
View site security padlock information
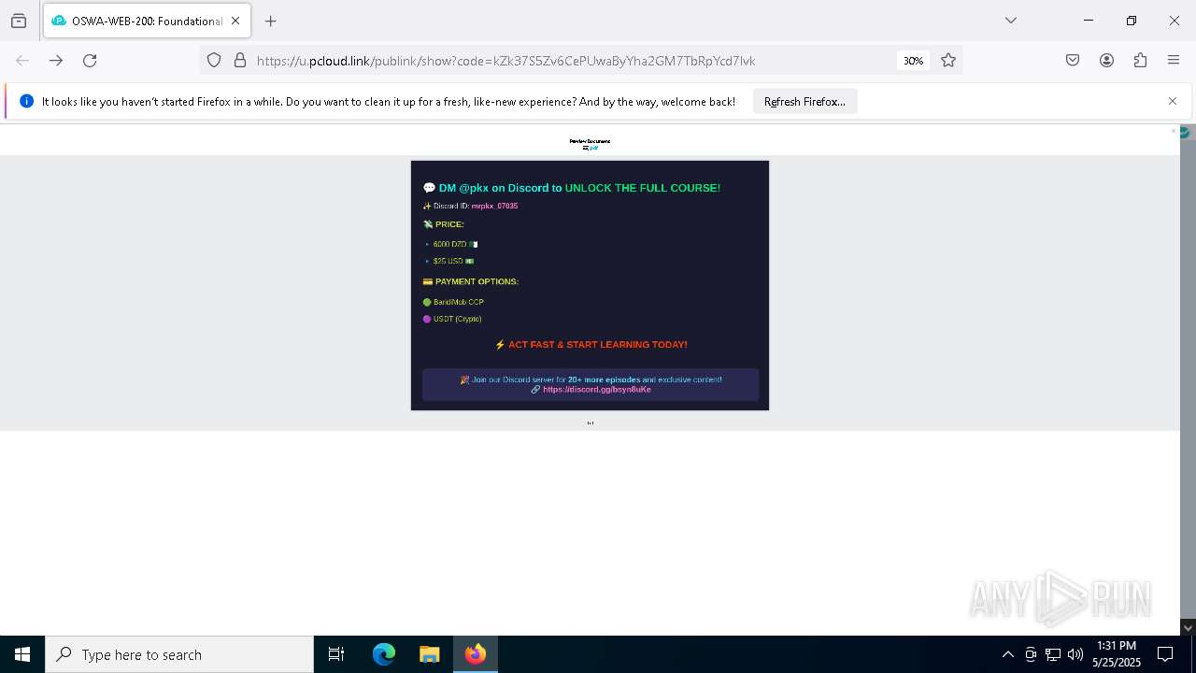pos(240,60)
